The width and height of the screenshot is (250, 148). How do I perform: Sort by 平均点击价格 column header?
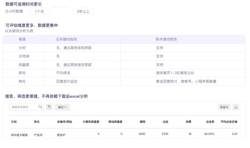coord(229,122)
